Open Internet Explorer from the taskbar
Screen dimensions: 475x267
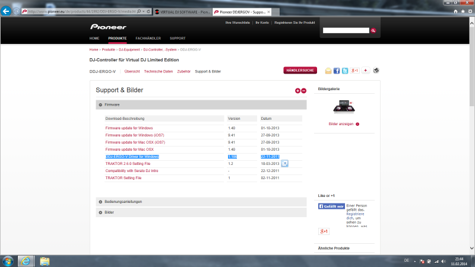[x=26, y=261]
